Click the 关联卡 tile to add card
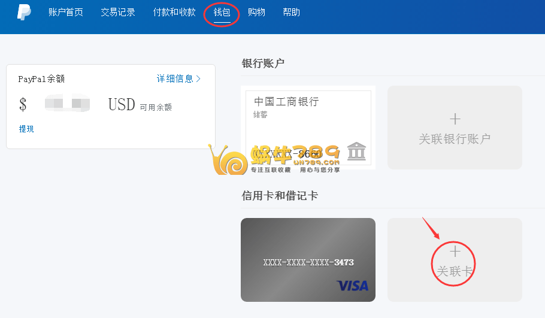545x318 pixels. click(x=455, y=260)
